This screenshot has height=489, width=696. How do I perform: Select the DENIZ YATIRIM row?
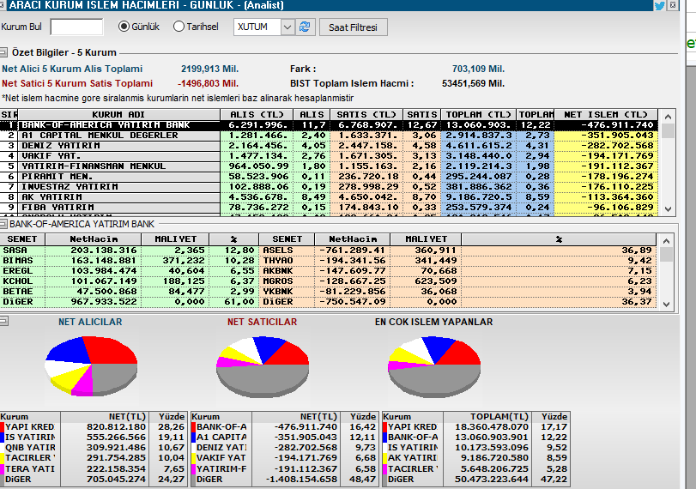[x=329, y=146]
